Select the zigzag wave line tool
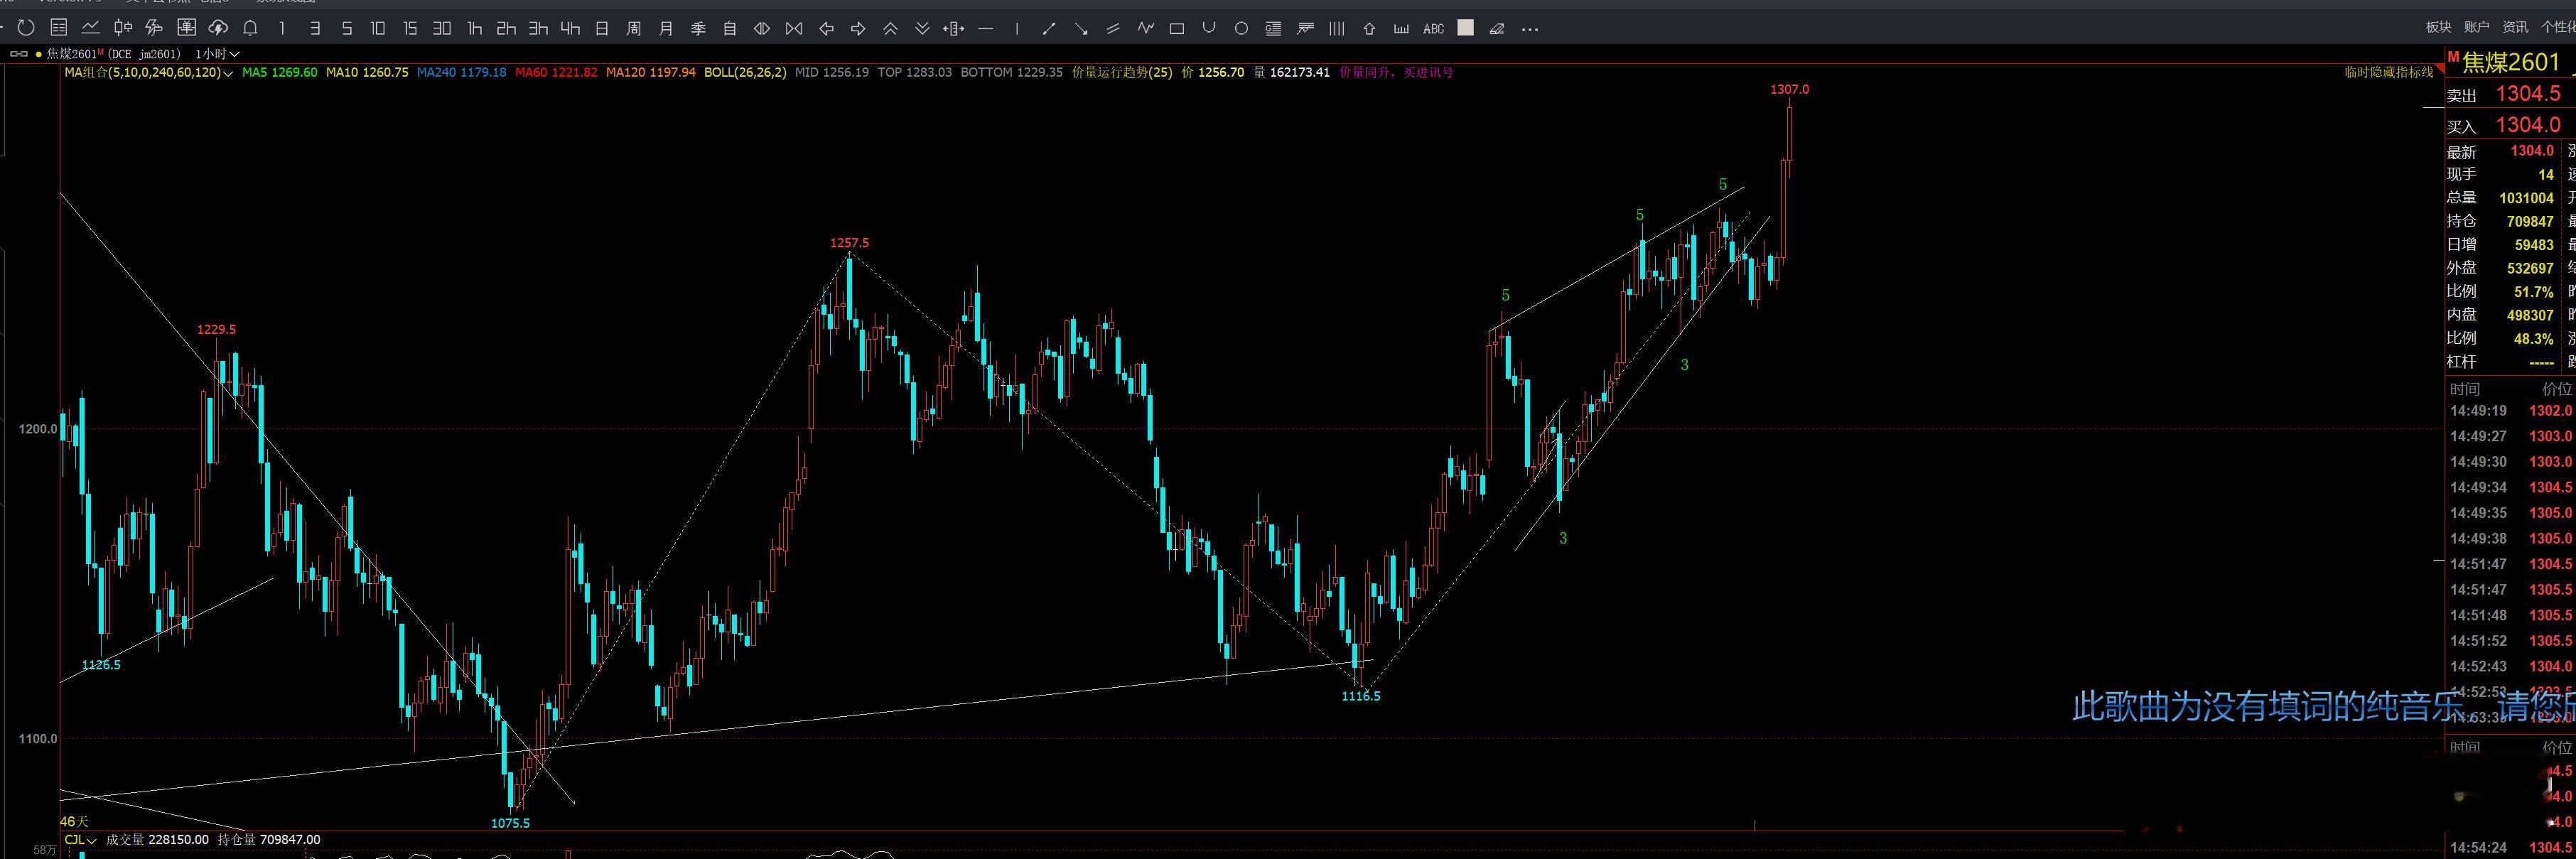 (x=1145, y=28)
